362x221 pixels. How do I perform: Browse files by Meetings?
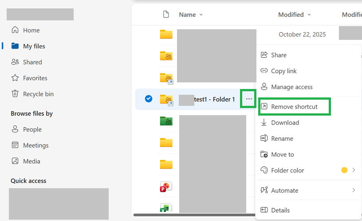30,145
